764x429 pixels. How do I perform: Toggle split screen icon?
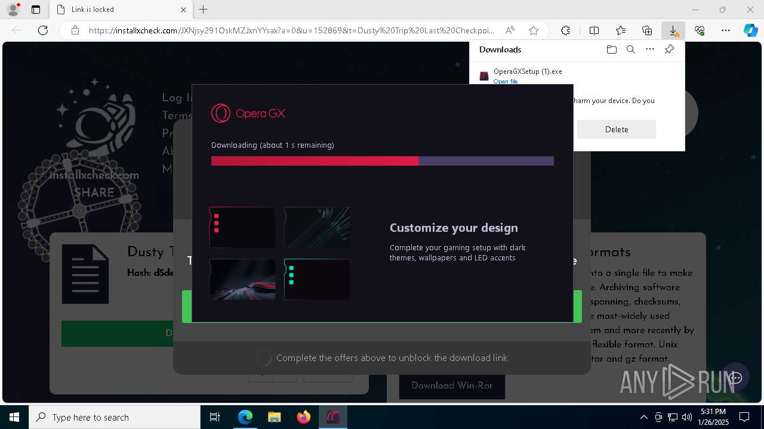click(594, 30)
